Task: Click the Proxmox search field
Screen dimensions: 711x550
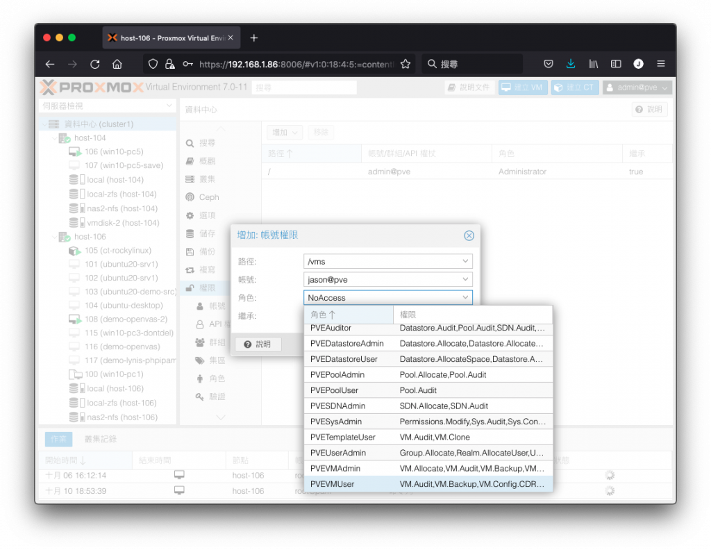Action: [x=304, y=87]
